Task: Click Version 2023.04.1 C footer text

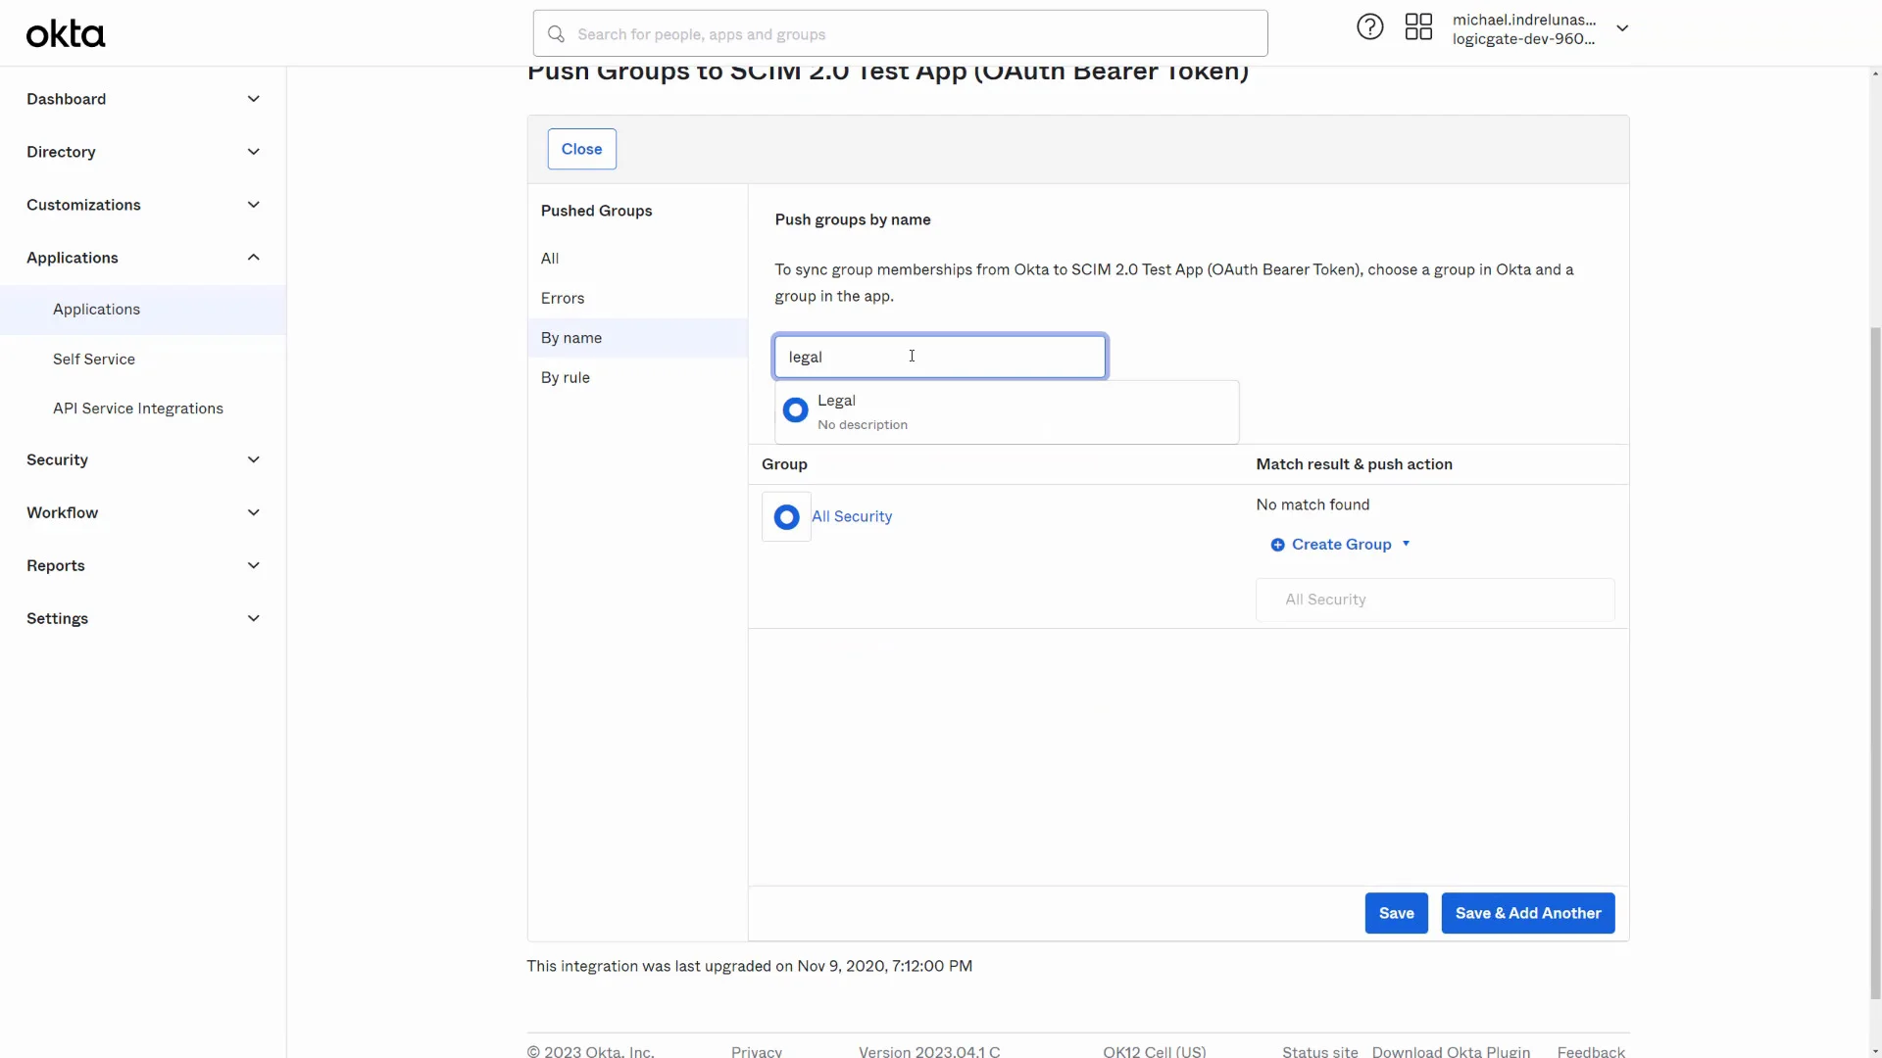Action: [x=929, y=1051]
